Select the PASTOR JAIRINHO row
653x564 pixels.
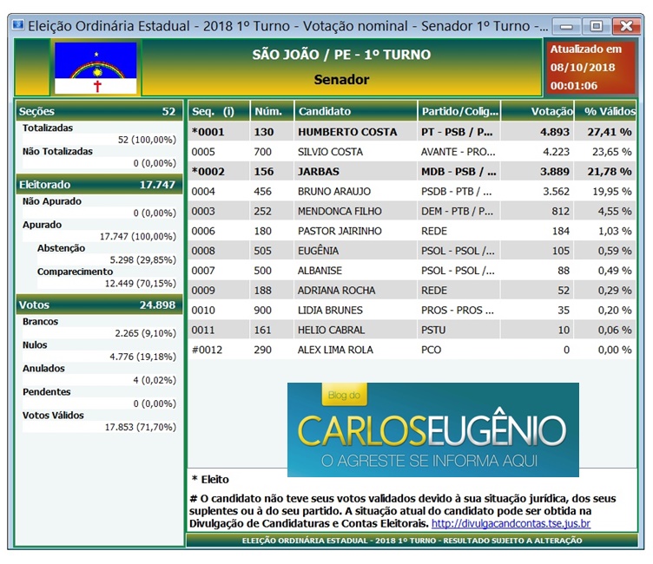(412, 231)
